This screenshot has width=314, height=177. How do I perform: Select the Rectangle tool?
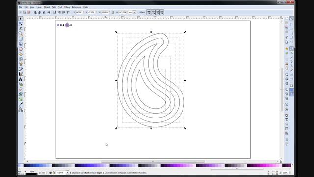click(x=21, y=39)
